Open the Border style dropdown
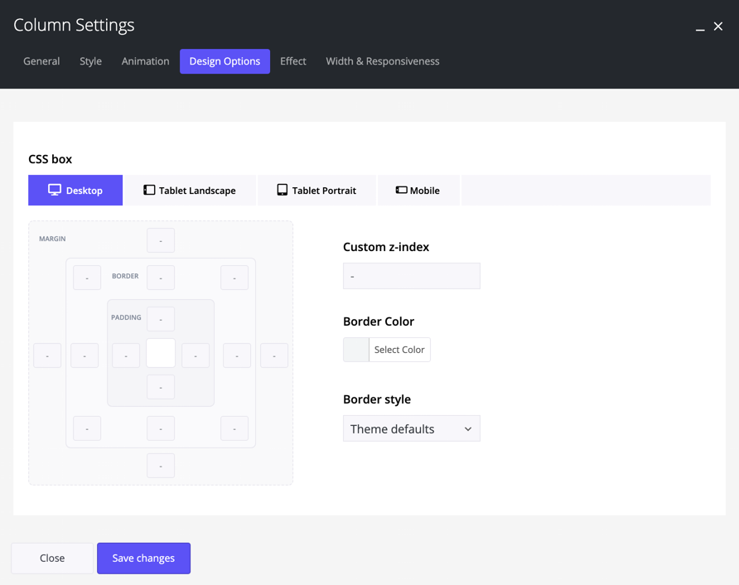Viewport: 739px width, 585px height. point(411,428)
